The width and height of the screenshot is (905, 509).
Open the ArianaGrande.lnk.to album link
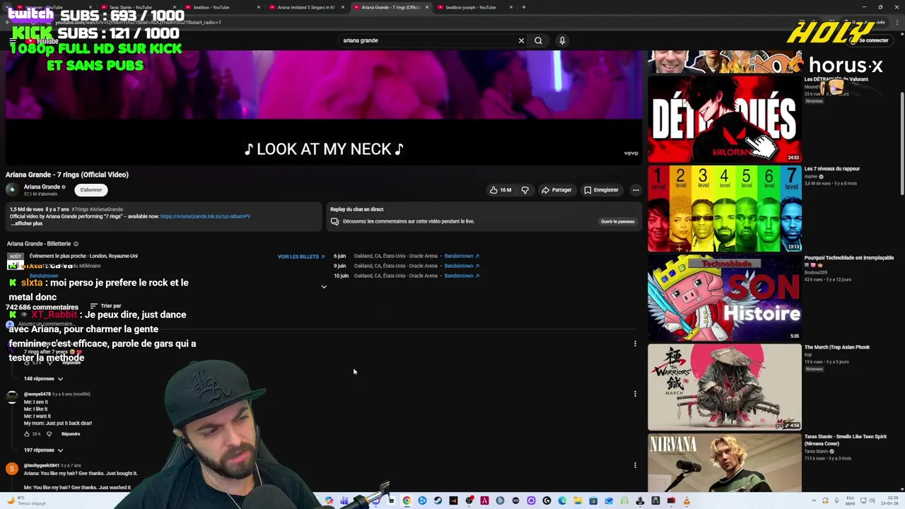[x=205, y=216]
